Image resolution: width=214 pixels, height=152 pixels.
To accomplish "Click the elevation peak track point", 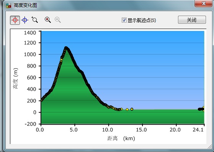I will click(x=66, y=48).
